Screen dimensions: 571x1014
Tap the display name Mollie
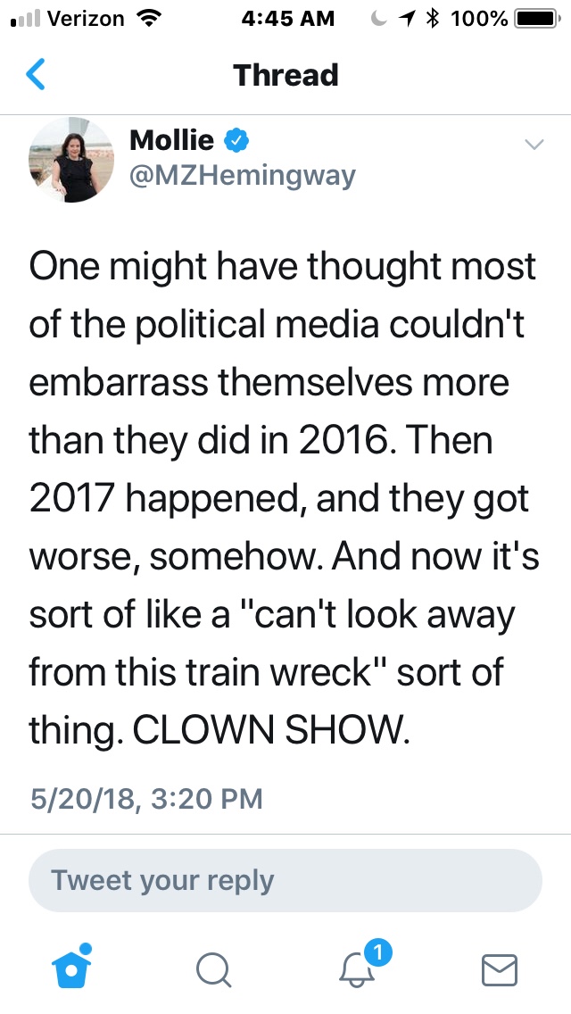point(171,140)
